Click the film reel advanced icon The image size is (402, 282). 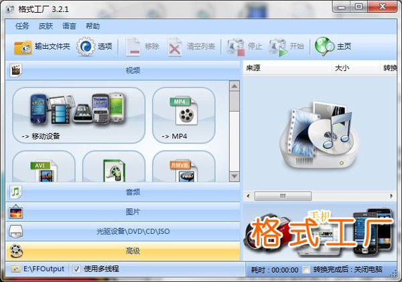coord(16,251)
